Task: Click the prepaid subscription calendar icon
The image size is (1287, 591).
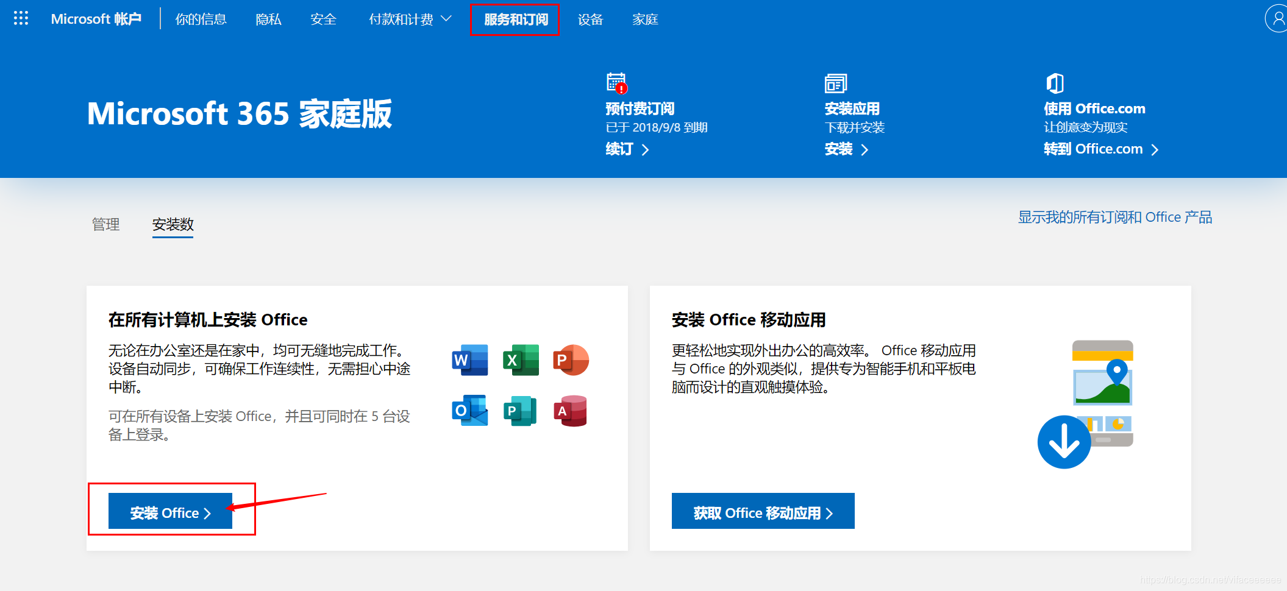Action: 617,83
